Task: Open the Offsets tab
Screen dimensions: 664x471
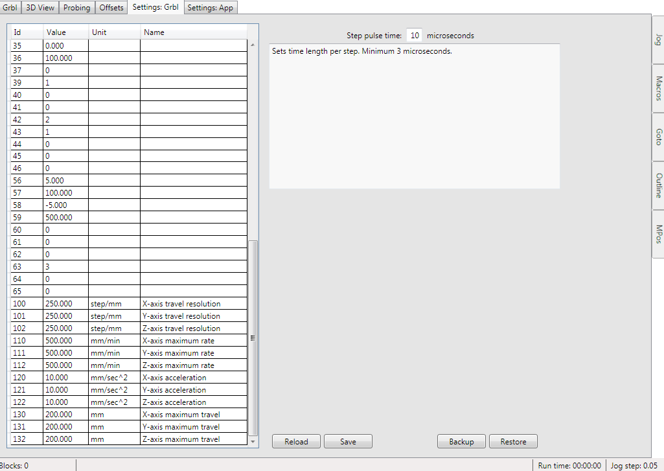Action: 111,8
